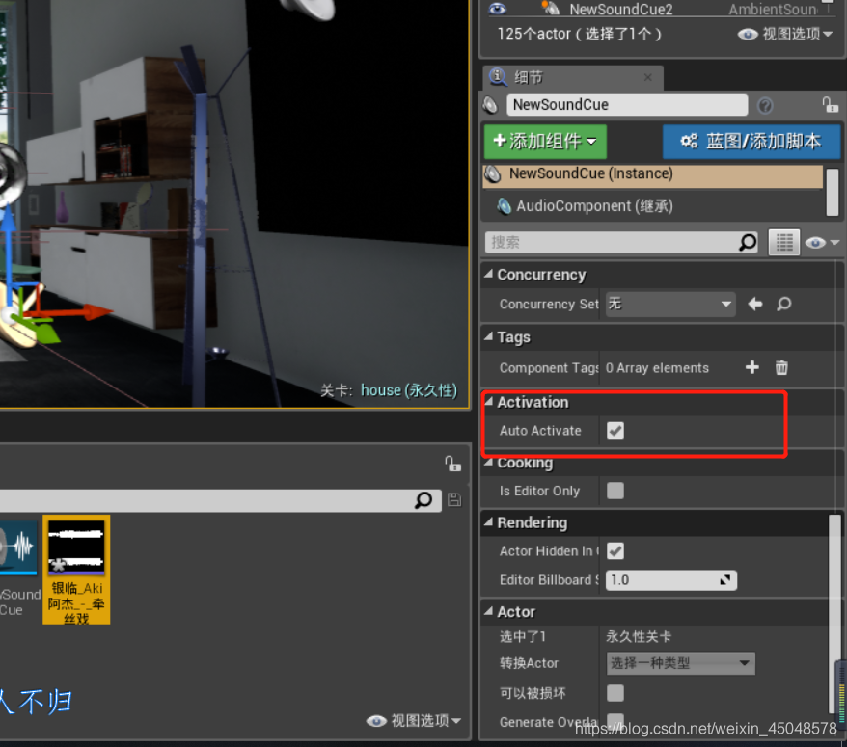The height and width of the screenshot is (747, 847).
Task: Open outliner 视图选项 dropdown
Action: click(x=785, y=34)
